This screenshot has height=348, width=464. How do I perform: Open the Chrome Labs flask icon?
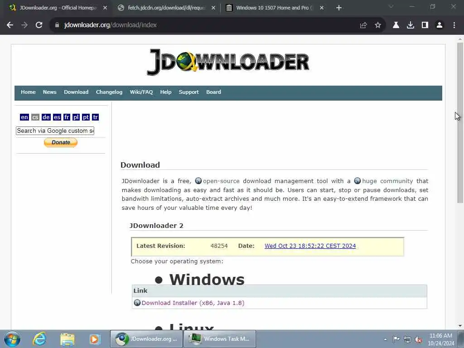[x=396, y=25]
